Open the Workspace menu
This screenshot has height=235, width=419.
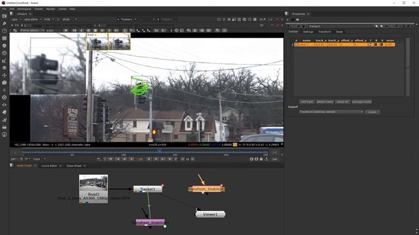tap(24, 9)
